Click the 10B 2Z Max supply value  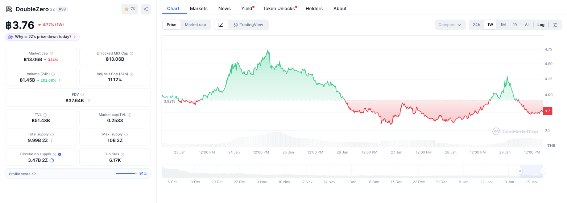click(115, 141)
